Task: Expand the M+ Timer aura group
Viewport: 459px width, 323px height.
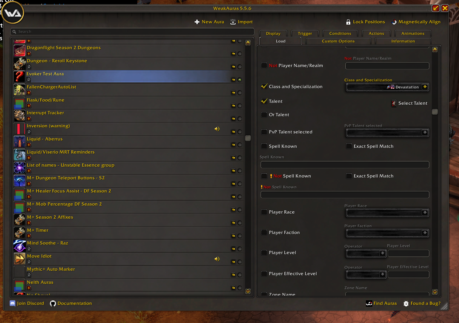Action: click(29, 236)
